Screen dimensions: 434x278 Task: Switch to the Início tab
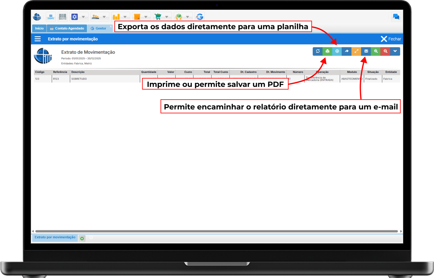[x=39, y=28]
